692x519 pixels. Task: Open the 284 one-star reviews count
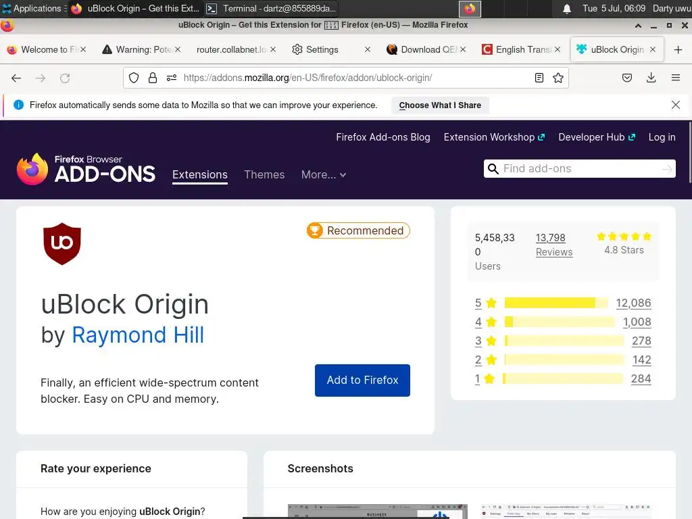click(641, 378)
